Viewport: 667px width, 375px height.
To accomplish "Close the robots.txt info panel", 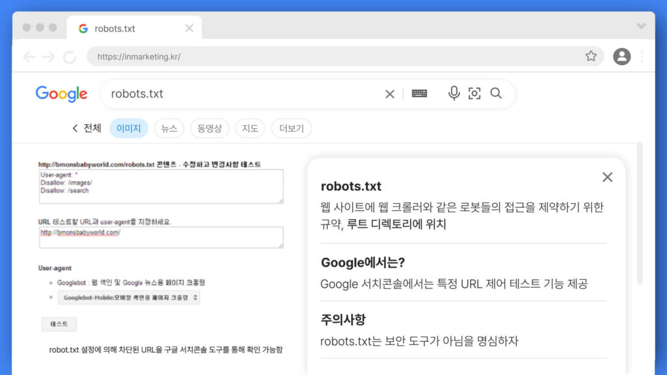I will coord(608,177).
